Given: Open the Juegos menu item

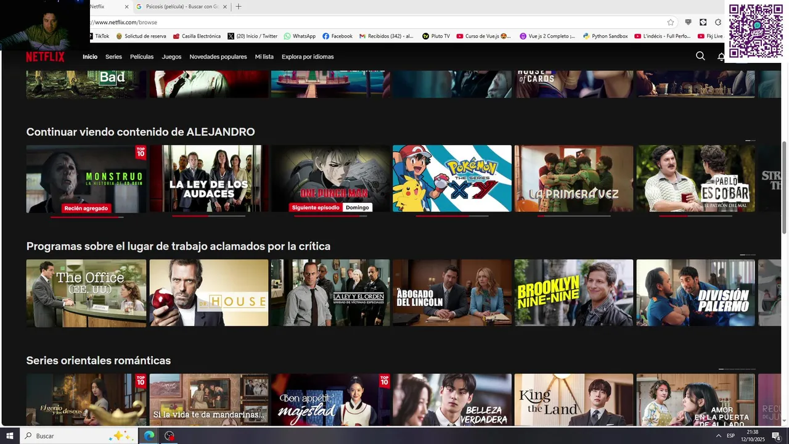Looking at the screenshot, I should point(171,57).
